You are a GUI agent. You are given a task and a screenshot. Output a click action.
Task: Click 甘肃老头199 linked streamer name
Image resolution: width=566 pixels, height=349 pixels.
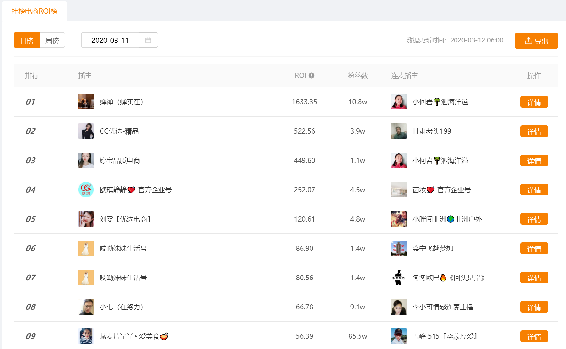click(x=432, y=131)
